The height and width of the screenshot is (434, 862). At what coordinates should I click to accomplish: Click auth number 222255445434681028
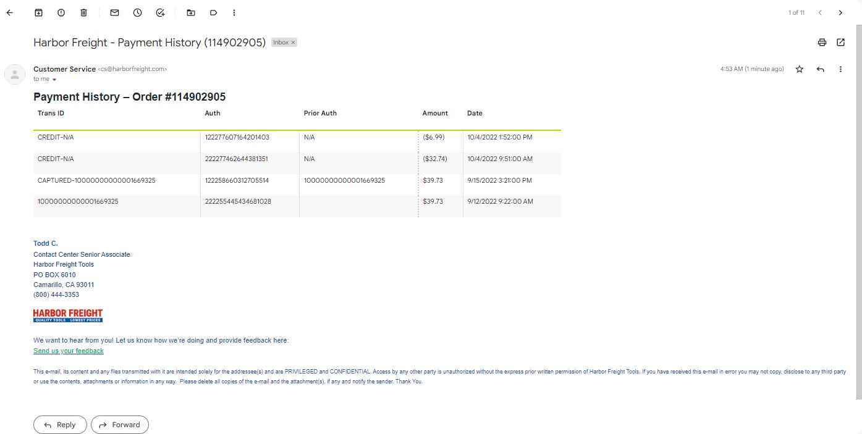pyautogui.click(x=238, y=201)
